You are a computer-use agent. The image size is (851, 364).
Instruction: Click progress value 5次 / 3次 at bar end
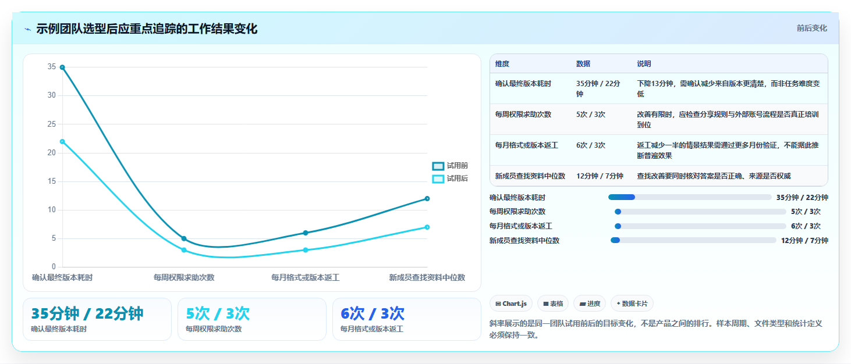tap(806, 212)
